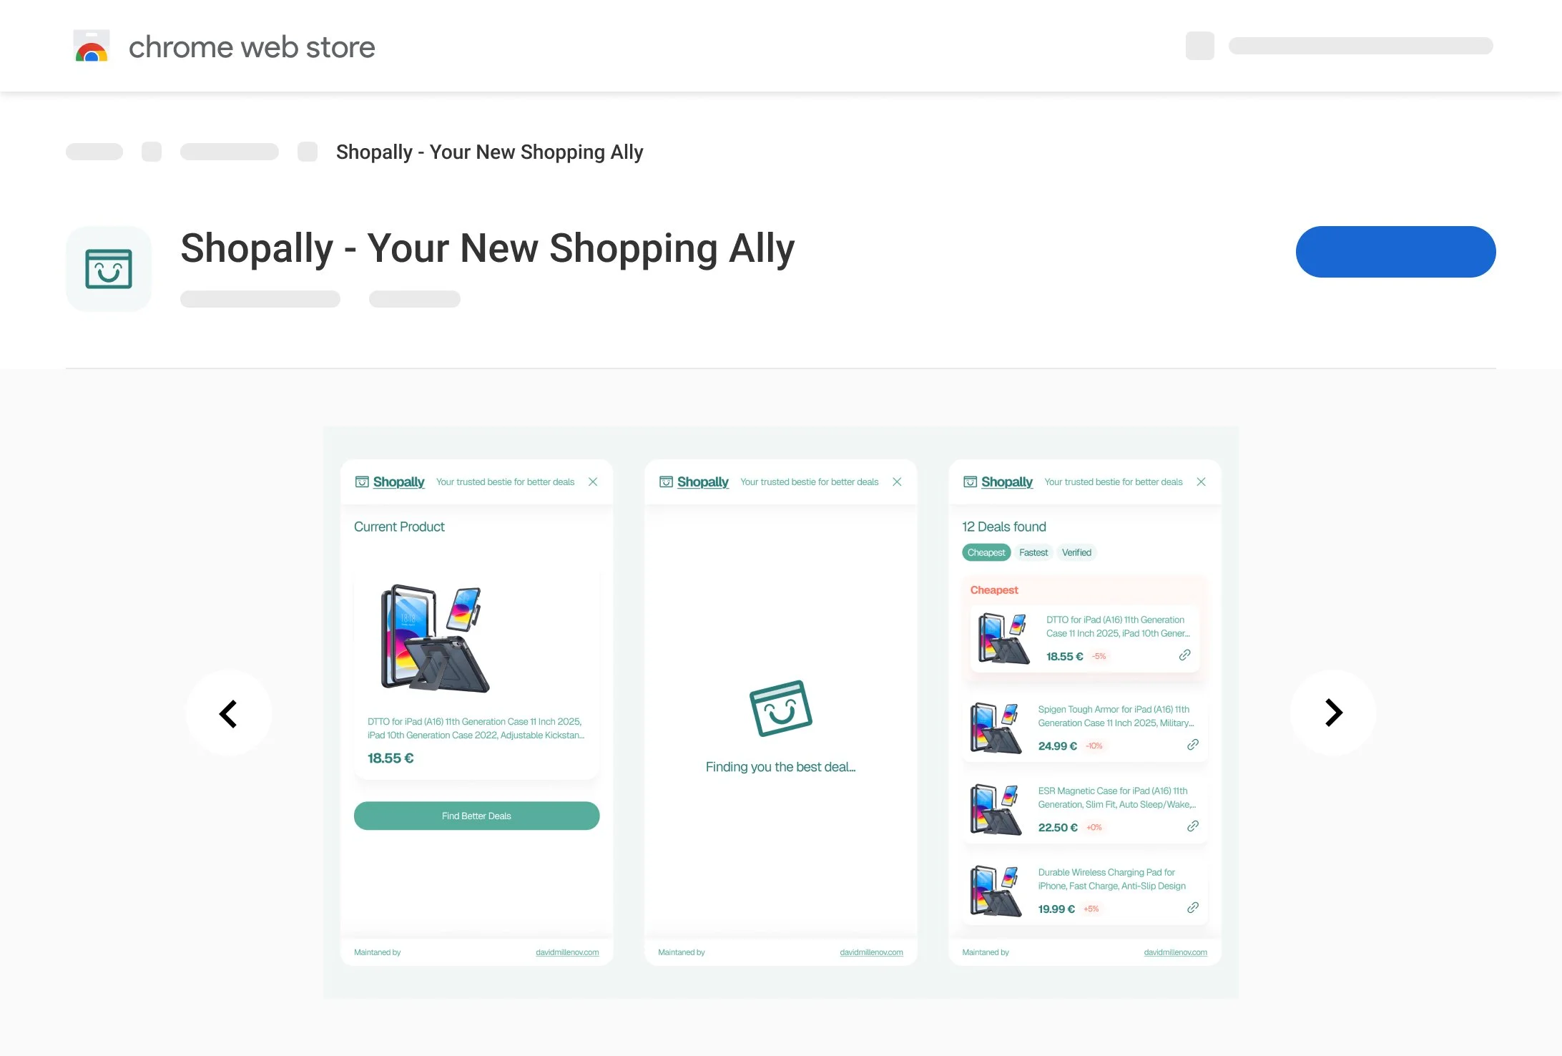Click the blue install button
The image size is (1562, 1056).
(1395, 252)
